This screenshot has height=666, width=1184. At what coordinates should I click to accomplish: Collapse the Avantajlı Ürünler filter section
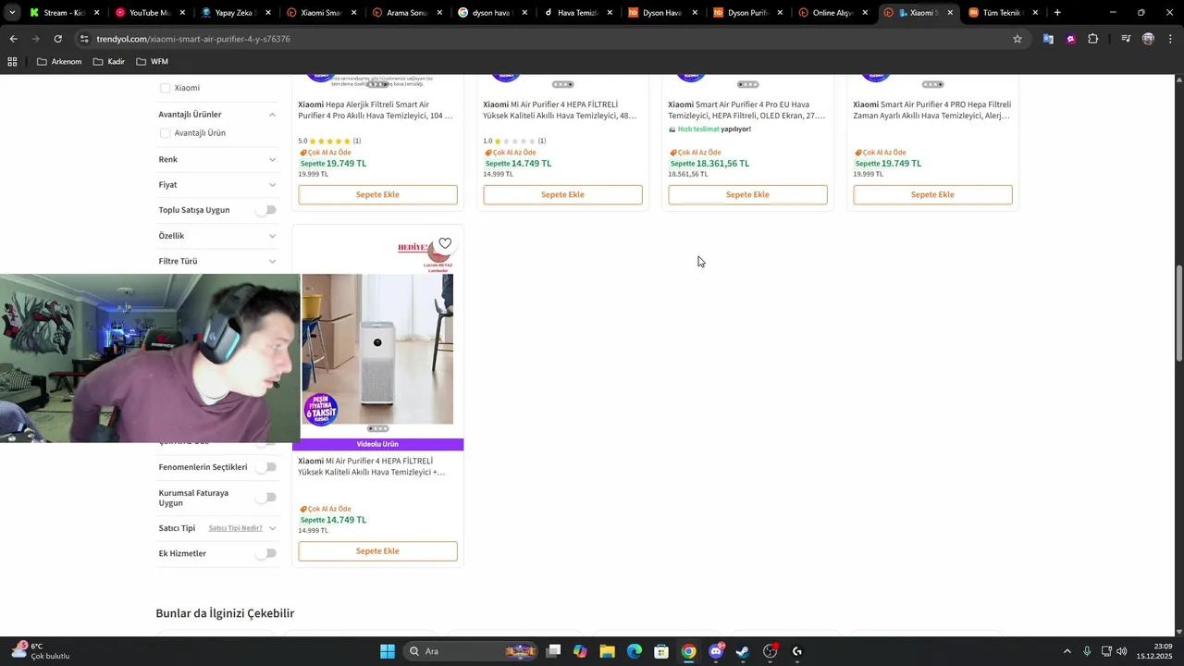point(272,115)
